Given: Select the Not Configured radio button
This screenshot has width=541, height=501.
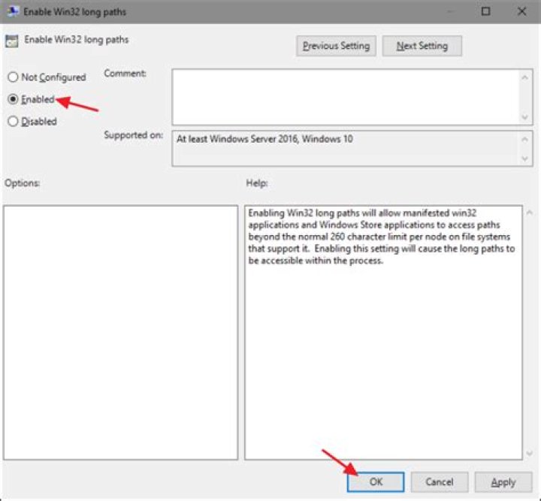Looking at the screenshot, I should click(x=13, y=77).
